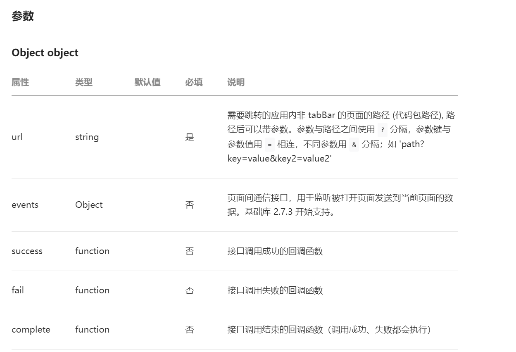
Task: Click the string type in url row
Action: tap(87, 137)
